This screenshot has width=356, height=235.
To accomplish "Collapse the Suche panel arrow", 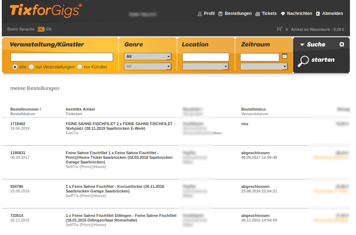I will [302, 45].
